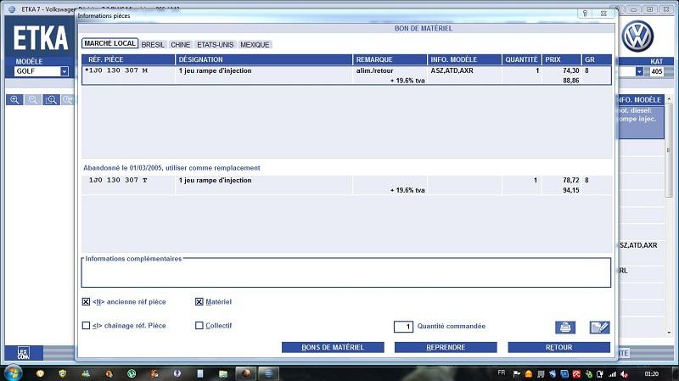The image size is (679, 381).
Task: Click the brown sphere taskbar button
Action: coord(245,373)
